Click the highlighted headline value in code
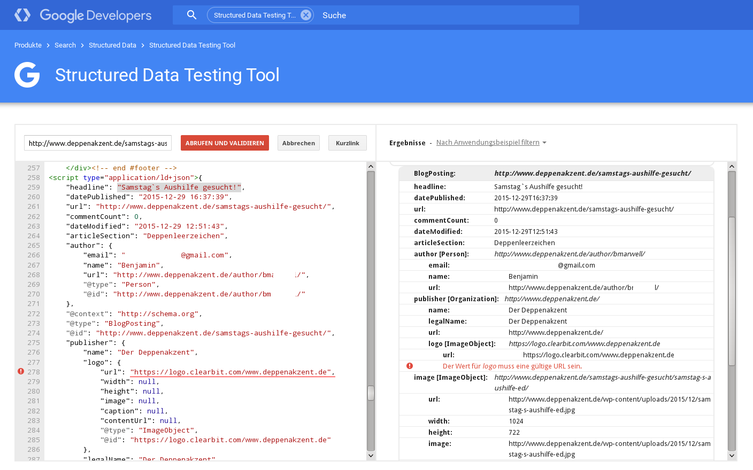Image resolution: width=753 pixels, height=470 pixels. pyautogui.click(x=179, y=187)
